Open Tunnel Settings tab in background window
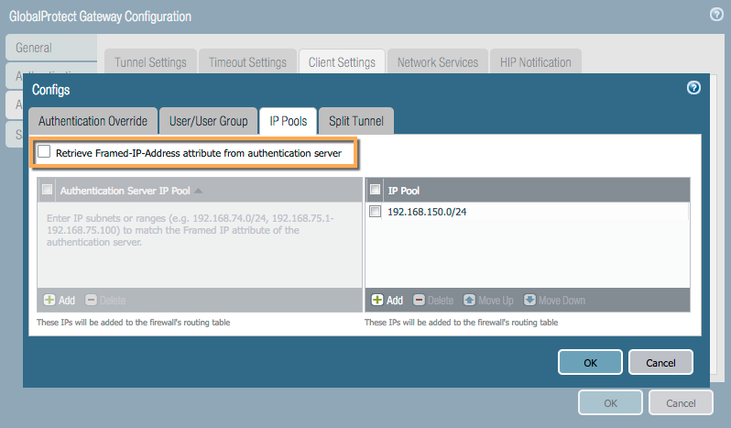Viewport: 731px width, 428px height. tap(150, 61)
